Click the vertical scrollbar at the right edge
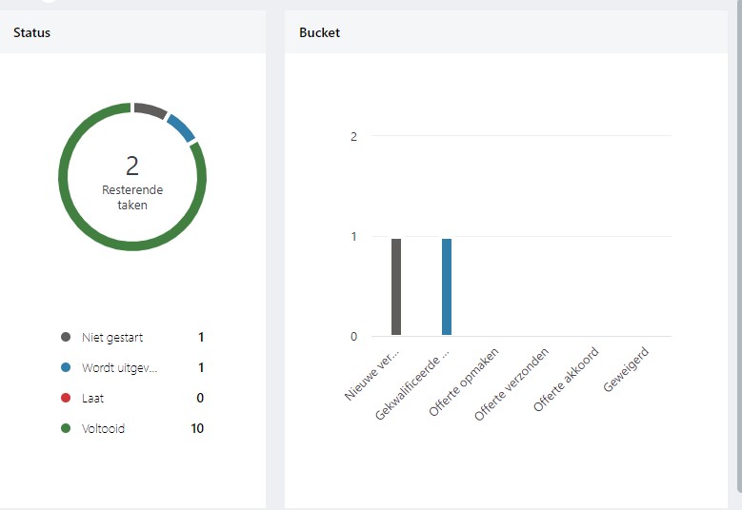 click(739, 245)
